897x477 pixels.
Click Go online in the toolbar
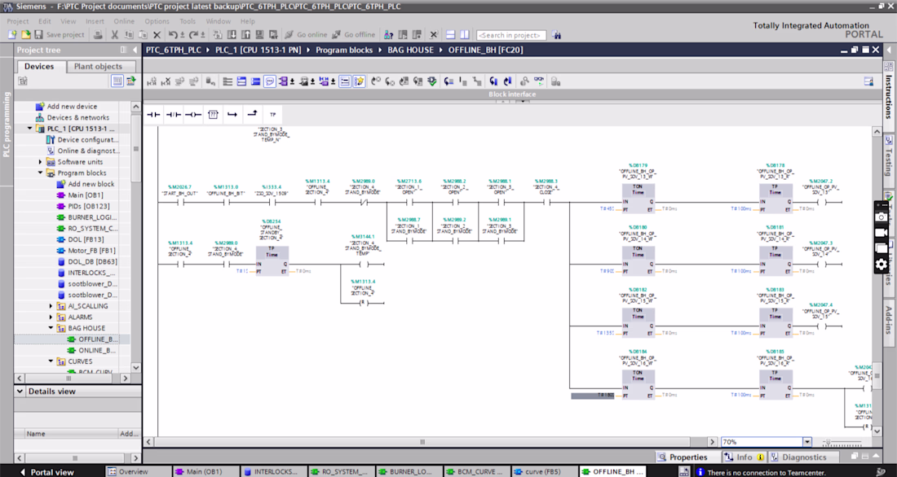pos(306,35)
